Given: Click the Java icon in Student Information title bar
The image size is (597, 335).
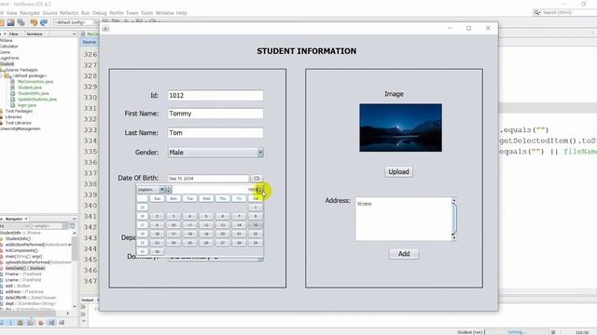Looking at the screenshot, I should [x=105, y=28].
